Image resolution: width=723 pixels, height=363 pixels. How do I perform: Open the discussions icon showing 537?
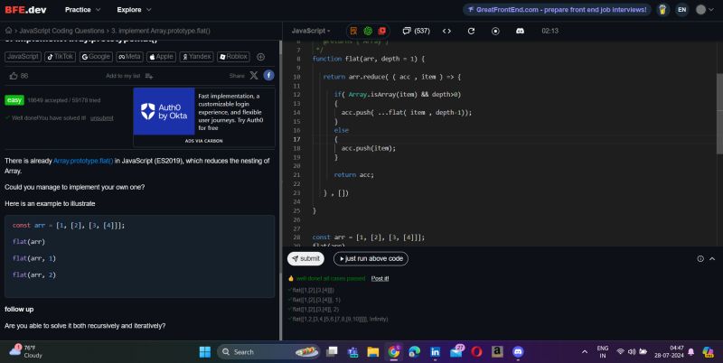click(415, 31)
